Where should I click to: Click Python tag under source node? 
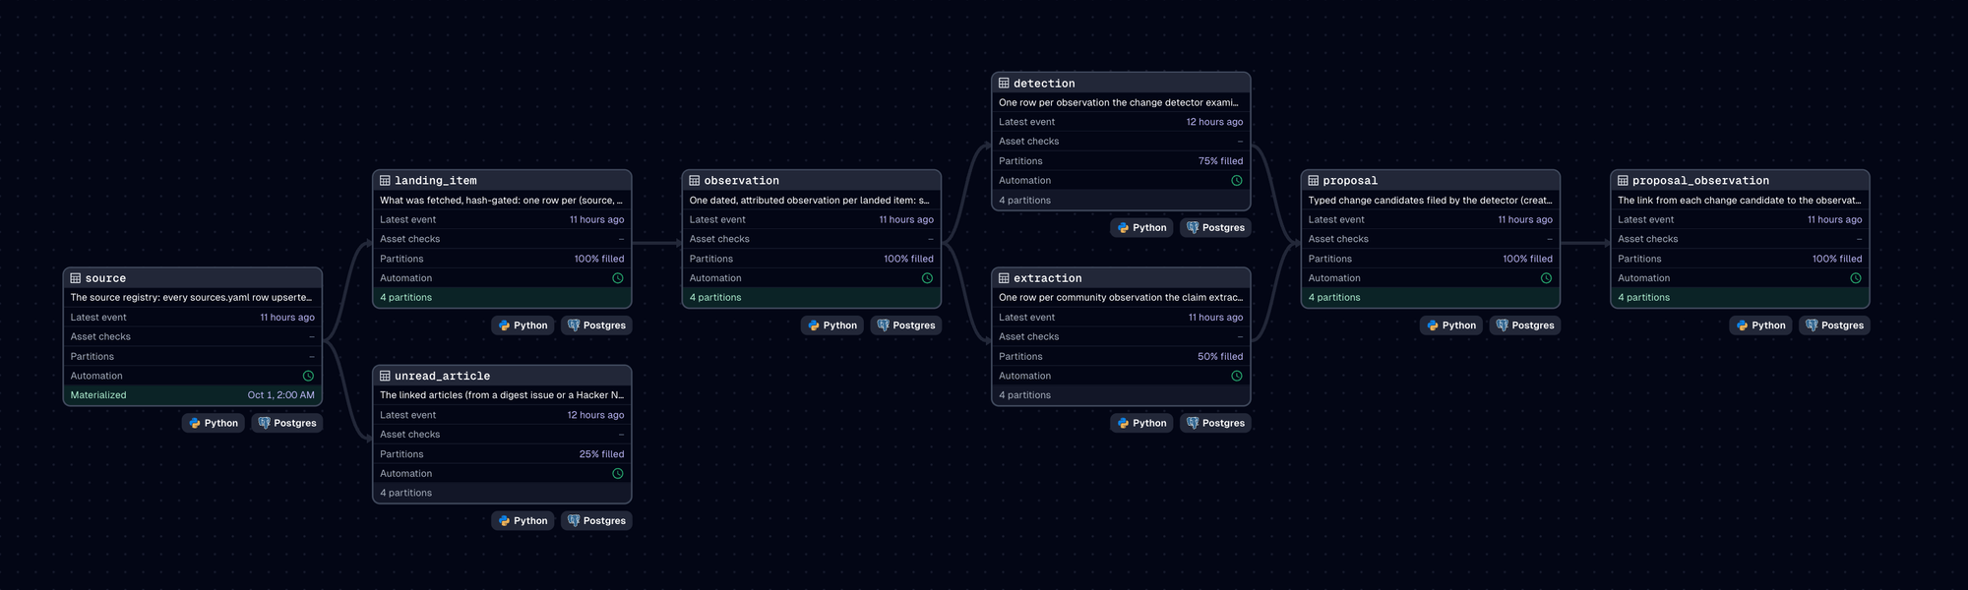tap(214, 423)
